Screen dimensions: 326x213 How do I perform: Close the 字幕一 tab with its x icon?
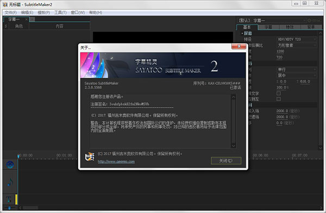point(27,20)
